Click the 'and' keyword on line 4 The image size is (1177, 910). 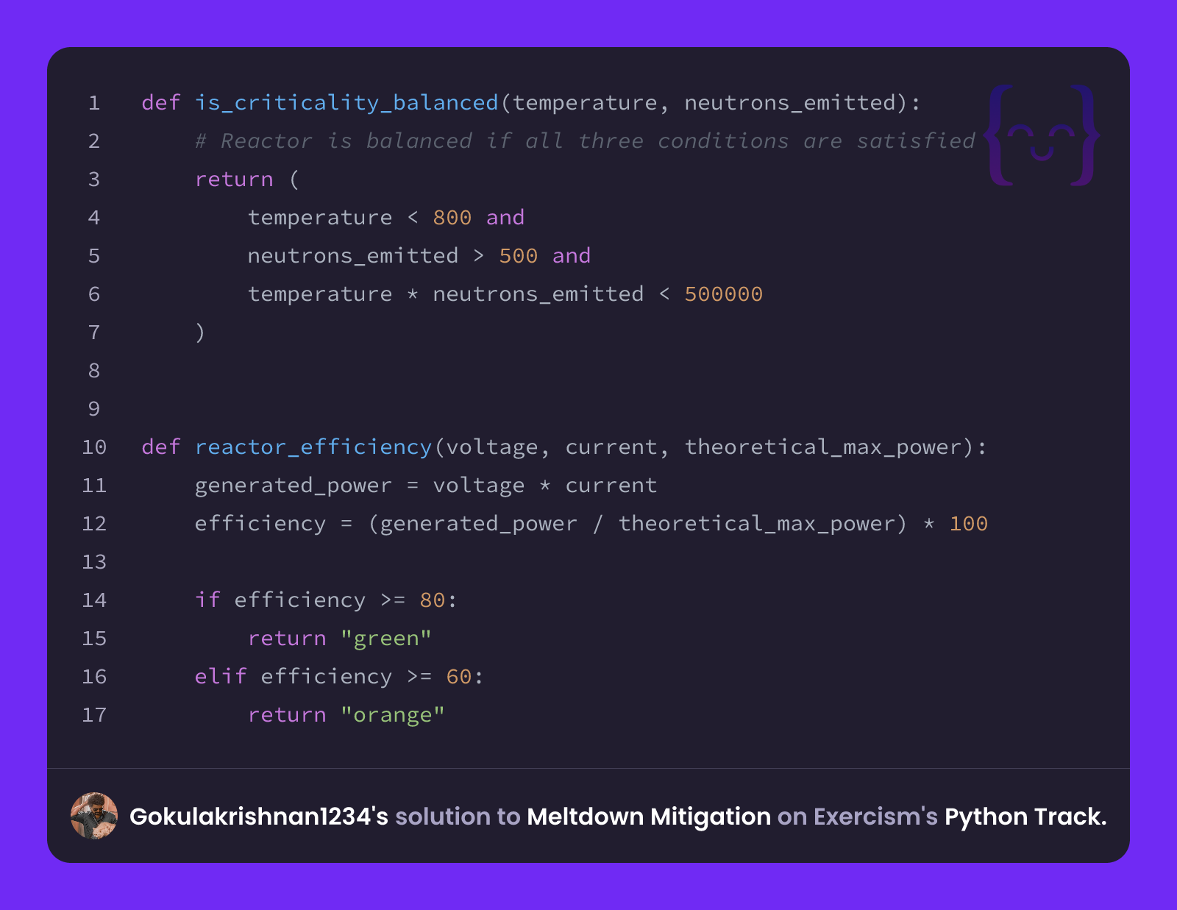[505, 217]
